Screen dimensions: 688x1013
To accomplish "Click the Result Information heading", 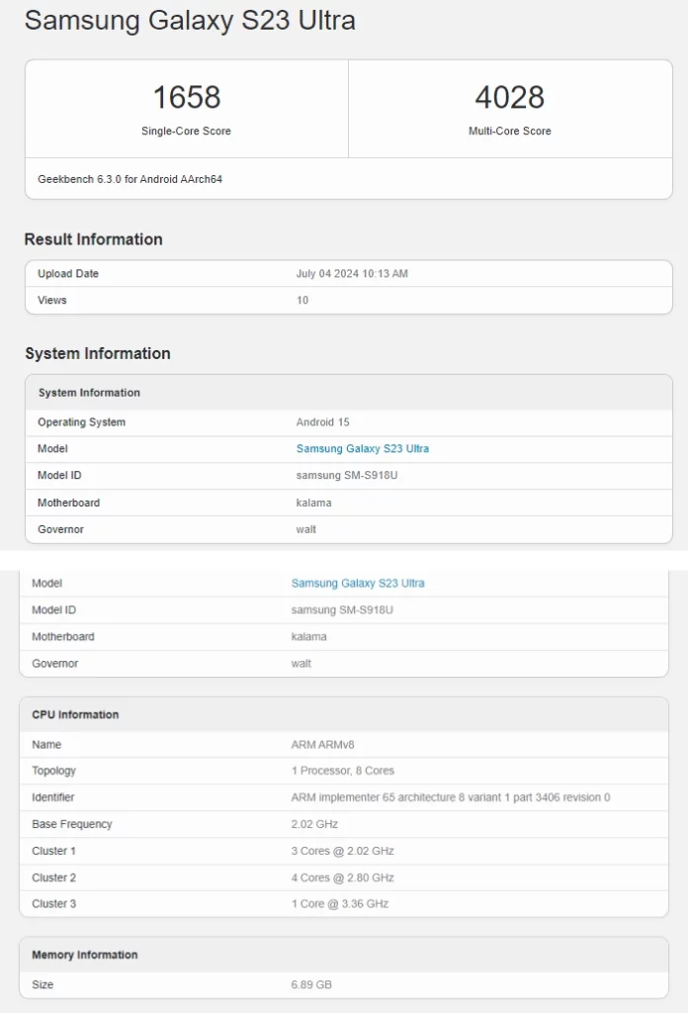I will coord(94,239).
